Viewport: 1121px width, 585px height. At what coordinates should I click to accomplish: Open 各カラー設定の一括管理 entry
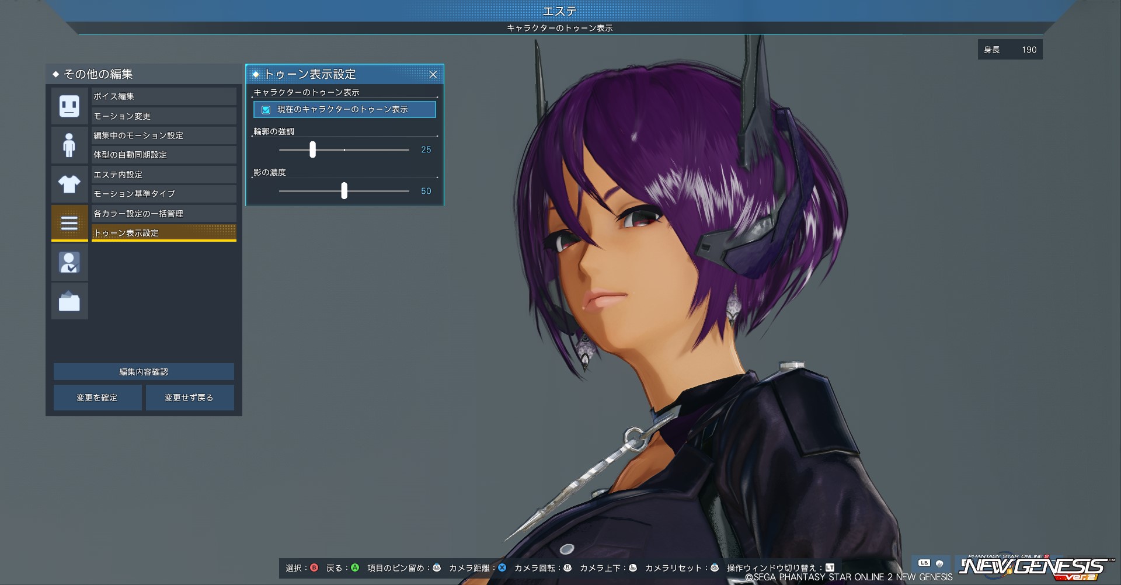tap(164, 214)
